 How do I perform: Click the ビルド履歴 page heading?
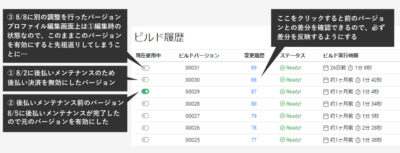coord(159,38)
